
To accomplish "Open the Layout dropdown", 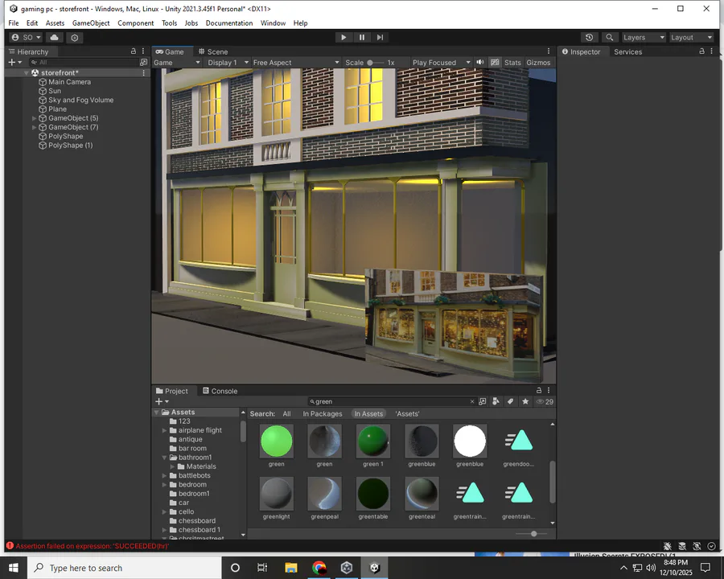I will tap(691, 38).
